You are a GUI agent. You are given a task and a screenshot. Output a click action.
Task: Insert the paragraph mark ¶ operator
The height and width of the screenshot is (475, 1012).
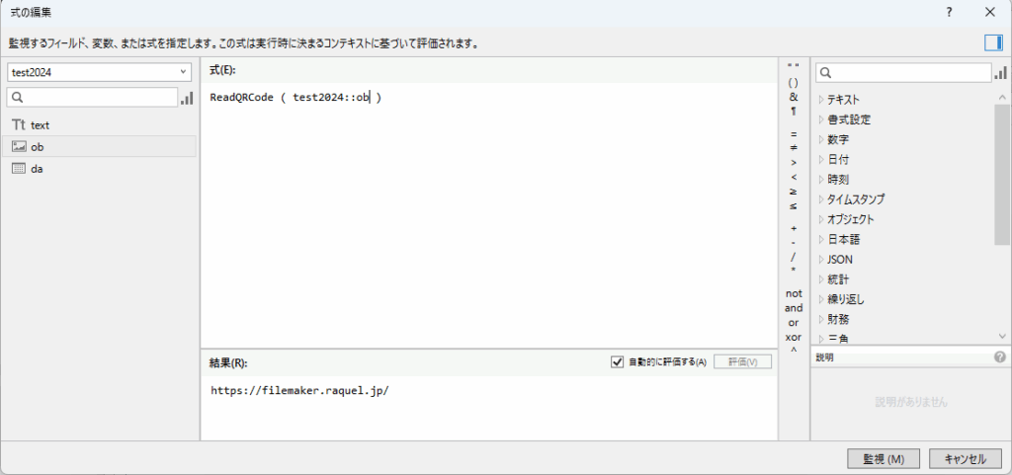(x=794, y=112)
